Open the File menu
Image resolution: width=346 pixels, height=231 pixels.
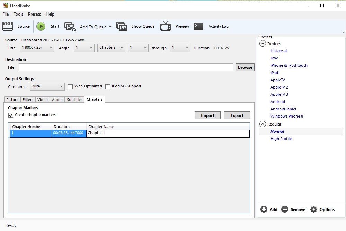(x=6, y=14)
